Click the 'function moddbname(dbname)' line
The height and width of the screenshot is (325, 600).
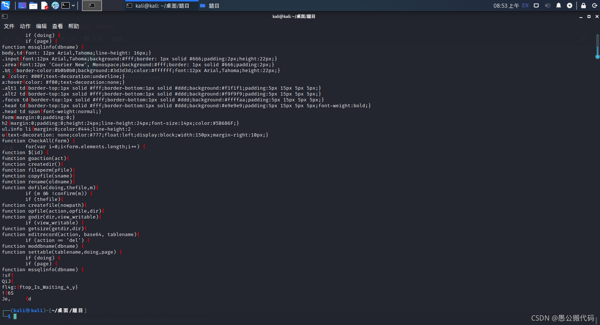point(43,246)
